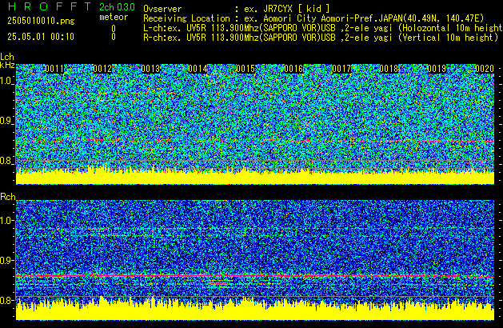Click the yellow signal level graph under Lch
Image resolution: width=503 pixels, height=328 pixels.
click(255, 177)
